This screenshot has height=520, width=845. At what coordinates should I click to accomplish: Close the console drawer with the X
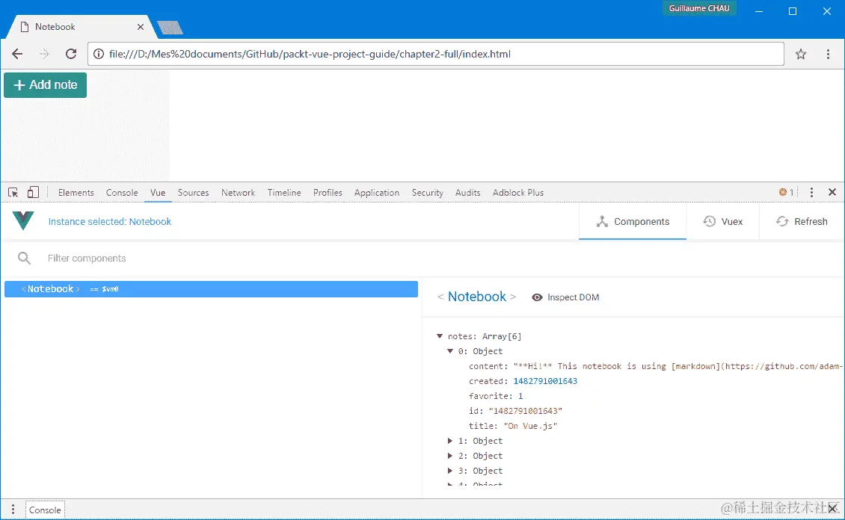pos(833,507)
